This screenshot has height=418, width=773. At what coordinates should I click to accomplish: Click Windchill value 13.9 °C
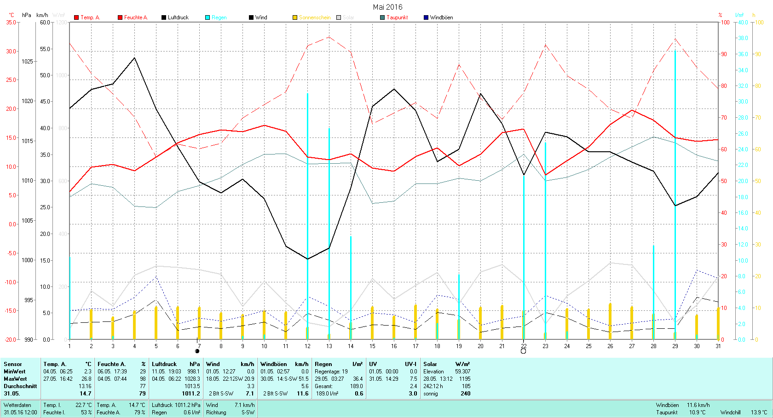coord(759,412)
